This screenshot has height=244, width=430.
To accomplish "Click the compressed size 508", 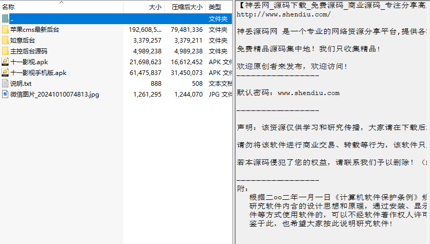I will [x=197, y=84].
